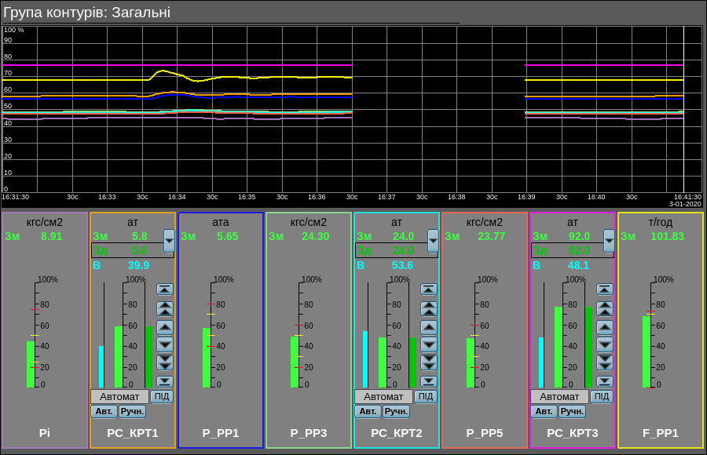Click the Автомат button in PC_KPT3
This screenshot has width=707, height=455.
click(559, 396)
